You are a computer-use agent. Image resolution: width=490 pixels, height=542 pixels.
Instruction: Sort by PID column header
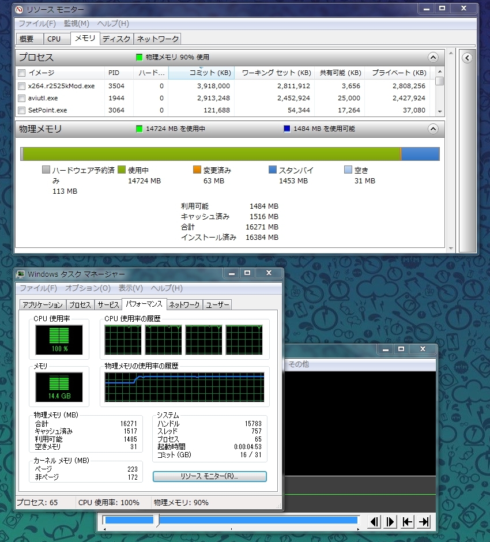(x=119, y=73)
